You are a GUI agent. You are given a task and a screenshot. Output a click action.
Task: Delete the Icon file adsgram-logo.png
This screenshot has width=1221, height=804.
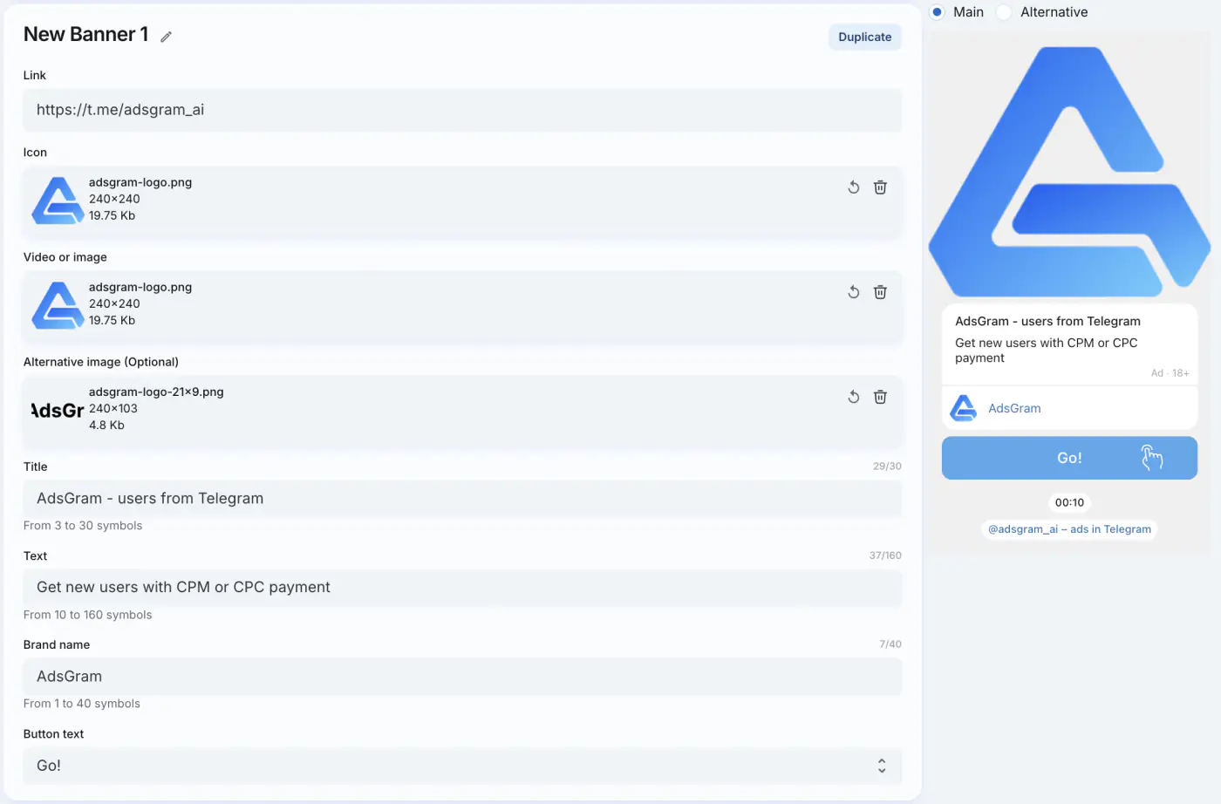(x=880, y=187)
